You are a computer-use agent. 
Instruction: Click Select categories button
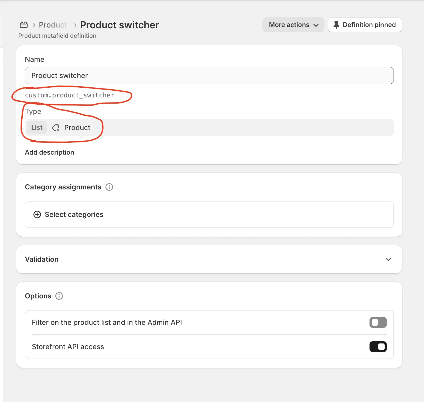coord(74,214)
